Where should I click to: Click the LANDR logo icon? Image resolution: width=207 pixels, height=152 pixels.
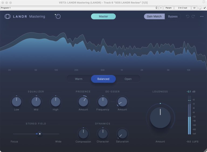click(x=8, y=16)
